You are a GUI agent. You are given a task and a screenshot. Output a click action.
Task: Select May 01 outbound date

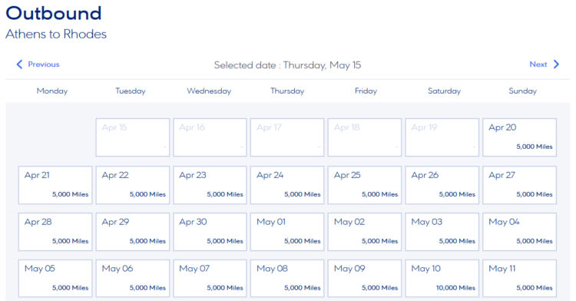[x=287, y=232]
